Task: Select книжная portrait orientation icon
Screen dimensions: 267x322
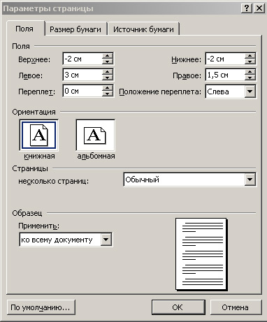Action: (38, 135)
